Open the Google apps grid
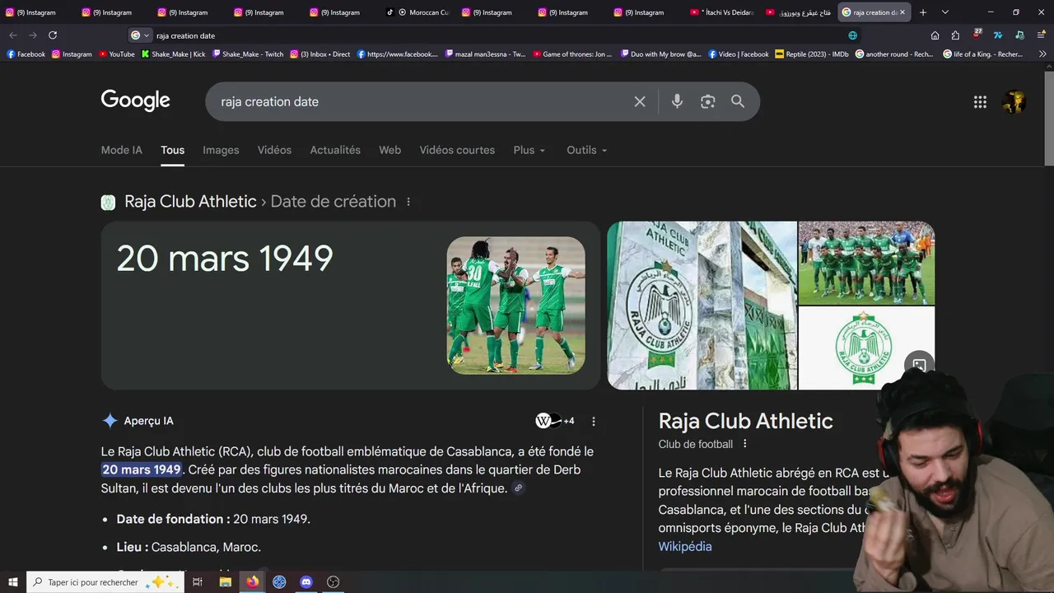 click(980, 101)
